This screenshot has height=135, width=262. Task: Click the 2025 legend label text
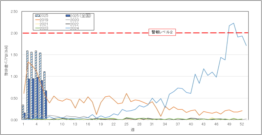[x=44, y=16]
